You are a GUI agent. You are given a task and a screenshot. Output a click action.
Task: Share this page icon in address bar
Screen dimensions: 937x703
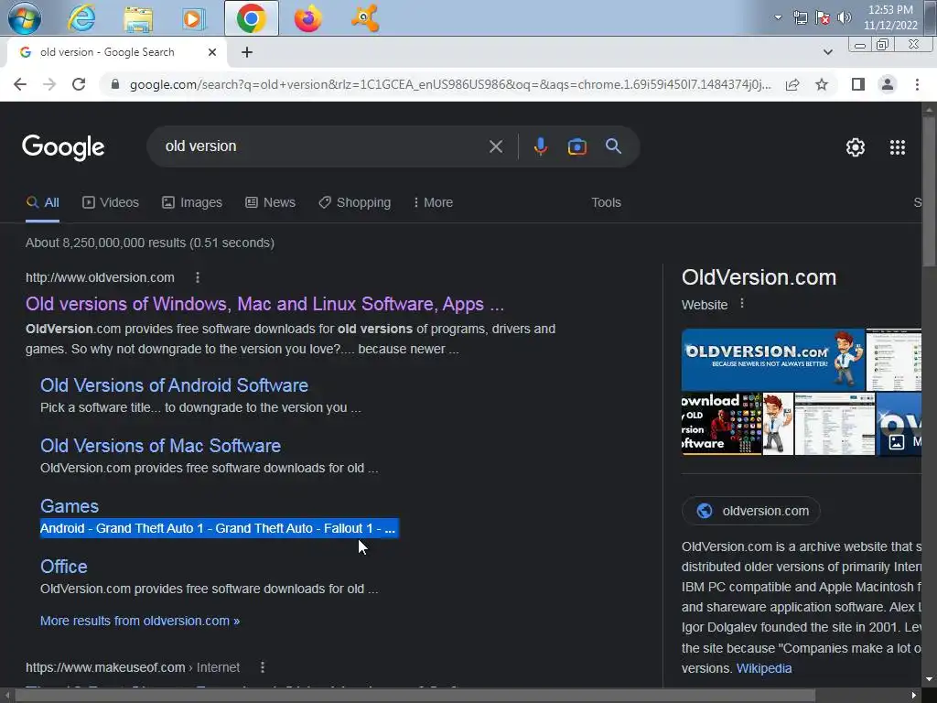click(792, 84)
